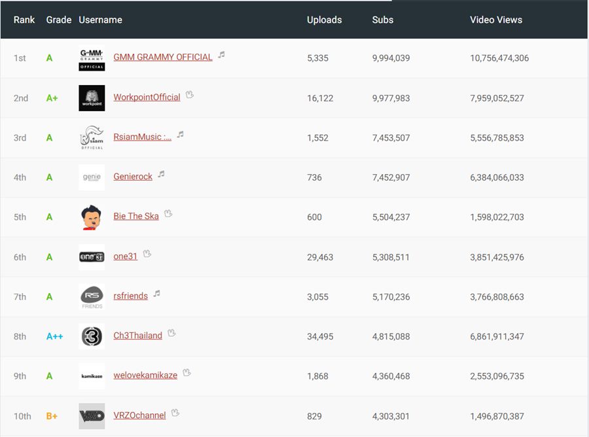Open the Workpoint channel avatar
Image resolution: width=589 pixels, height=437 pixels.
click(92, 98)
